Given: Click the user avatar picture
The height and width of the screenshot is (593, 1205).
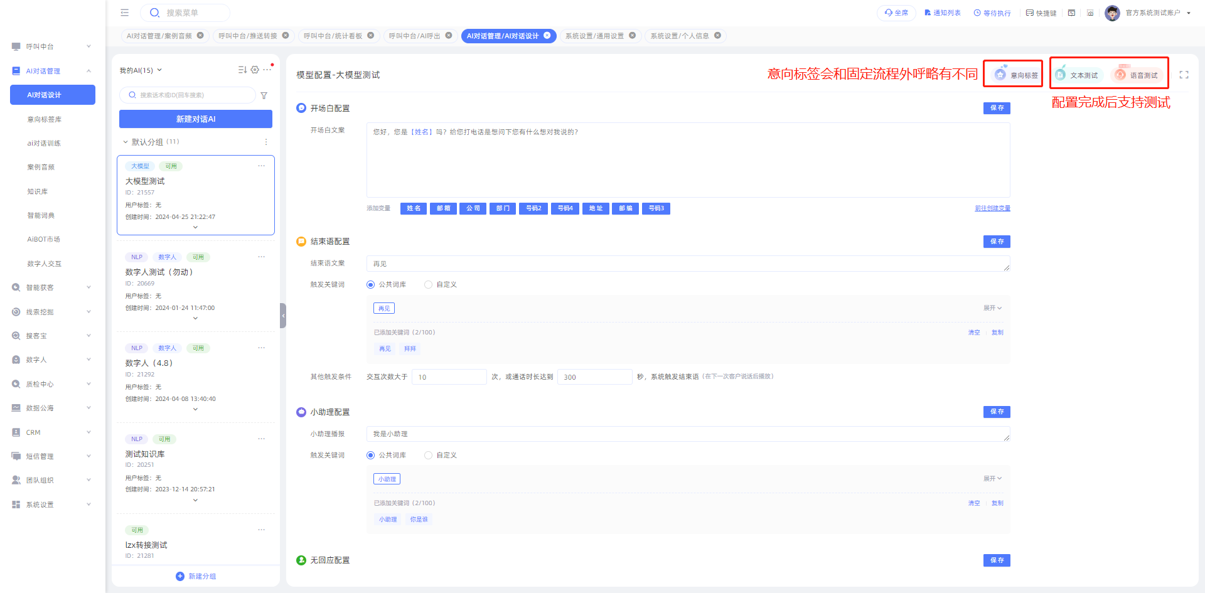Looking at the screenshot, I should 1112,13.
